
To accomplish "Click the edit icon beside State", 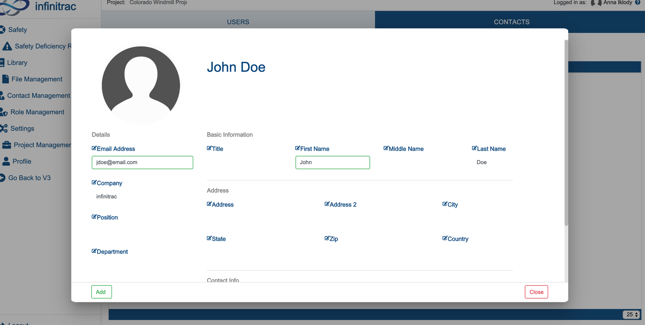I will click(209, 238).
